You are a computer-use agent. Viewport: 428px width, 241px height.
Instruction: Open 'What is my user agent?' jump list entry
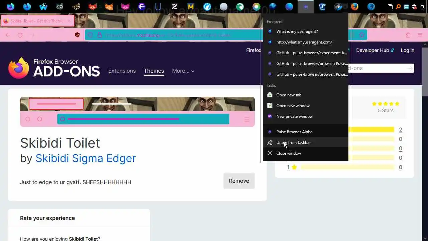tap(306, 31)
